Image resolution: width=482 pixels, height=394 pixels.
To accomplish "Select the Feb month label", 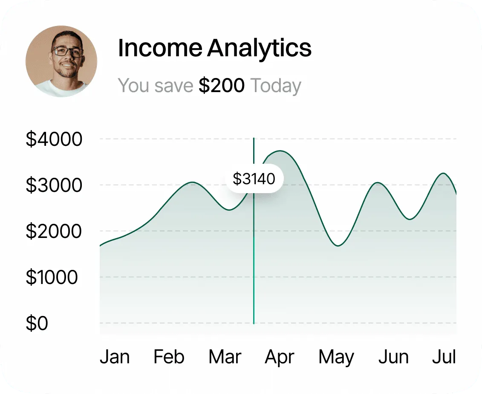I will pyautogui.click(x=169, y=357).
